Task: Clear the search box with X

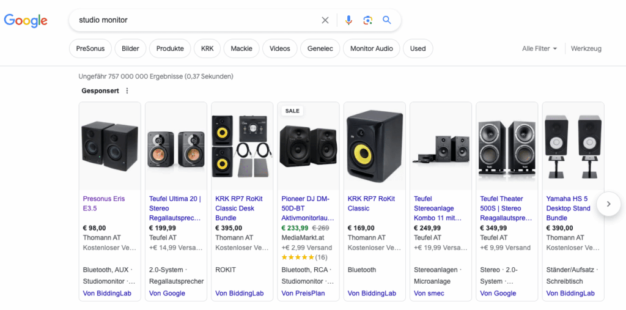Action: point(325,20)
